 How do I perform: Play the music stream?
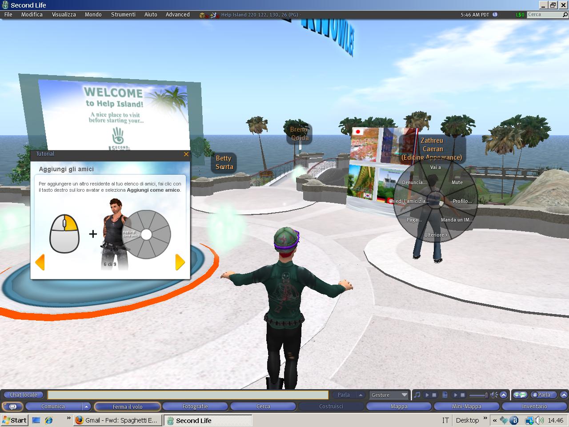427,395
